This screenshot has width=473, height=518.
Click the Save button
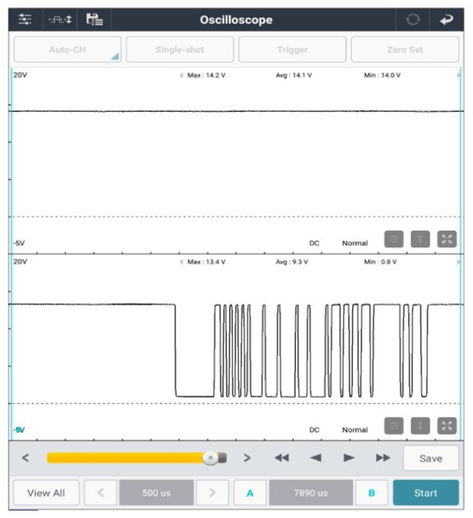[430, 458]
